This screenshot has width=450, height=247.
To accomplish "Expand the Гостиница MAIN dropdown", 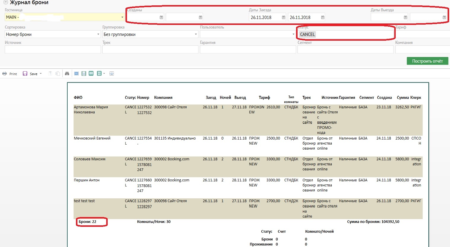I will [x=122, y=18].
